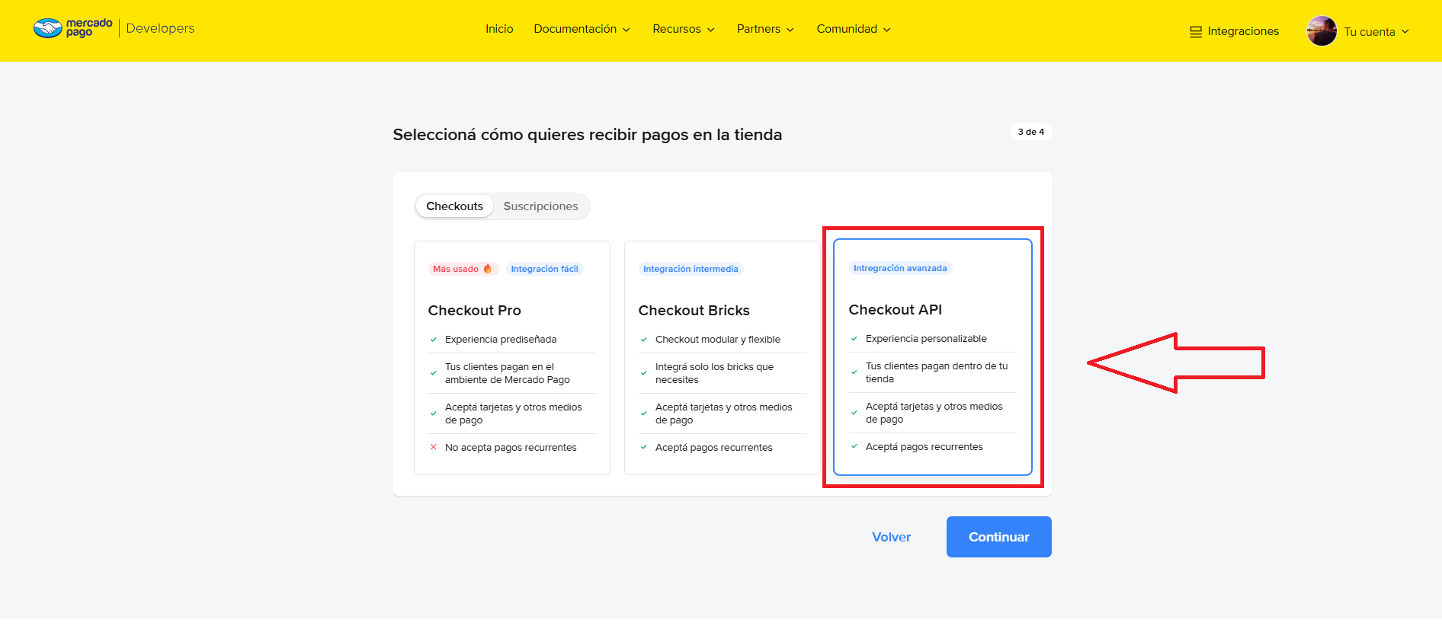Click checkmark beside Experiencia personalizable
1442x629 pixels.
coord(854,339)
